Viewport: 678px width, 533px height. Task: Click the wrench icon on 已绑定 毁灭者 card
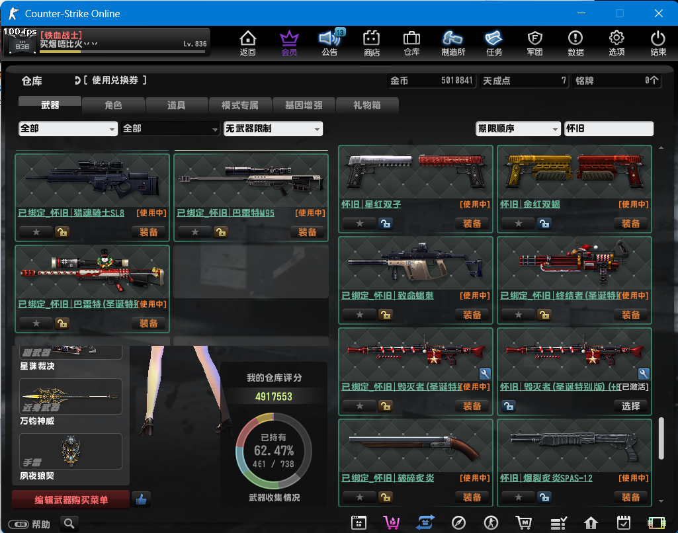[x=485, y=374]
